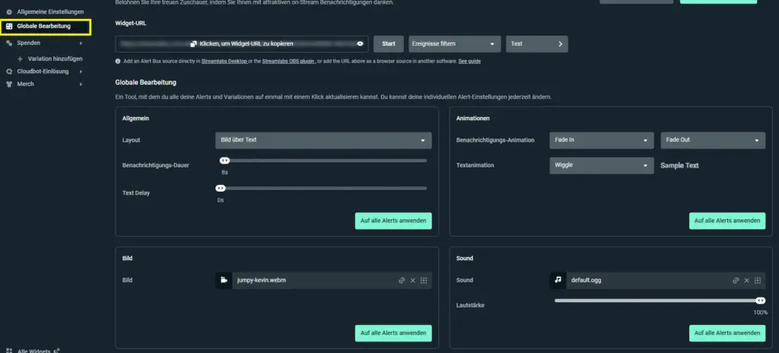The height and width of the screenshot is (353, 779).
Task: Click the Spenden icon in sidebar
Action: coord(9,43)
